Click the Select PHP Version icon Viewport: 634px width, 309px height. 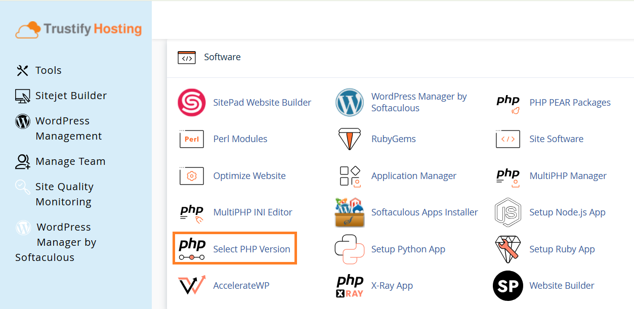192,249
